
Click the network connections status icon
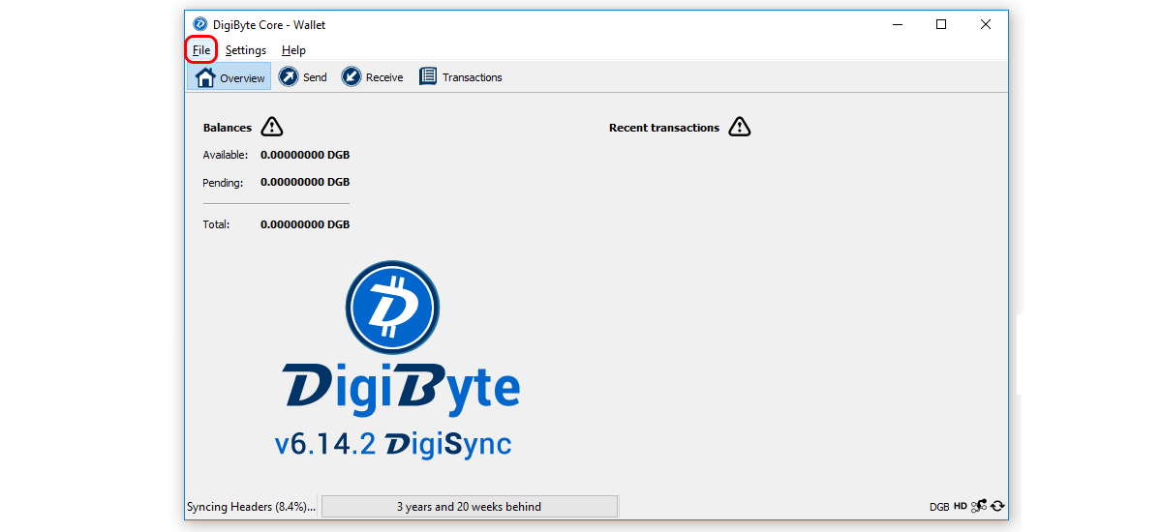point(979,506)
